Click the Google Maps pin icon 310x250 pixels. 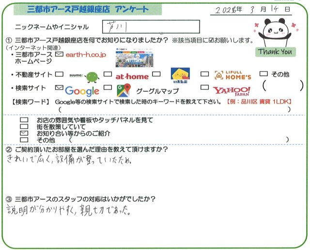tap(124, 90)
